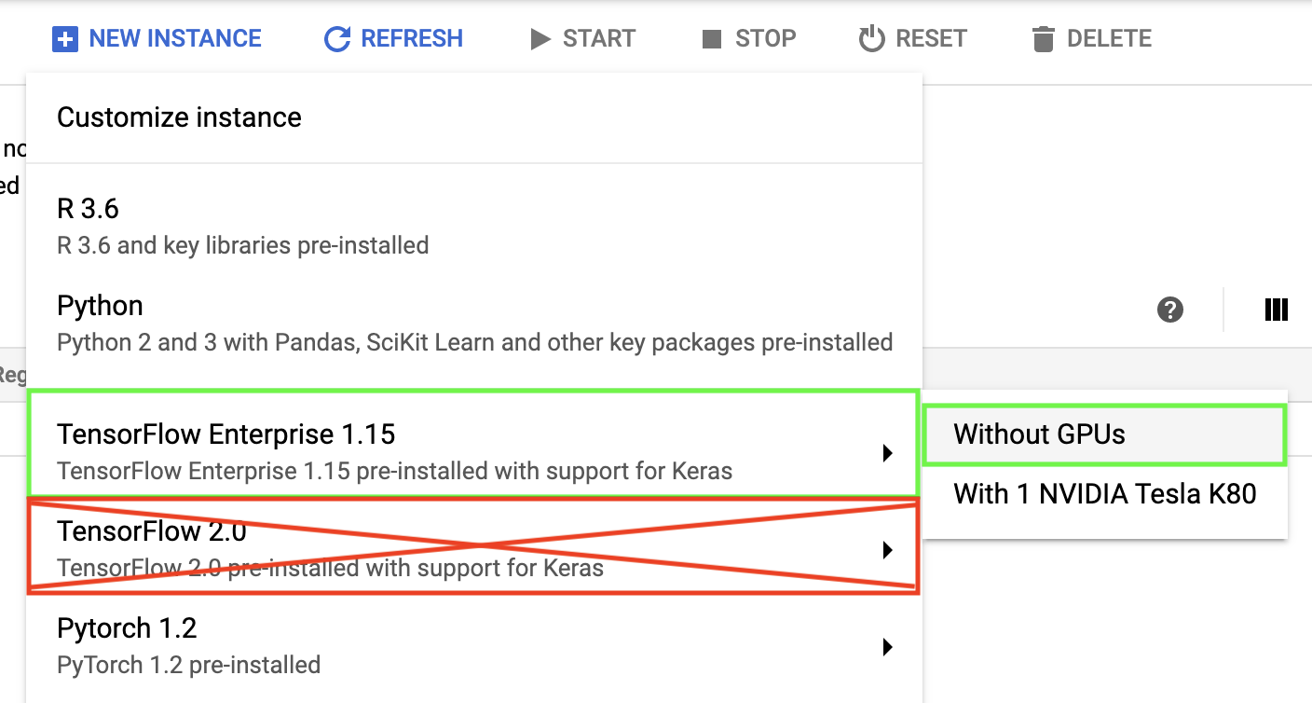Expand the TensorFlow Enterprise 1.15 submenu arrow

click(x=887, y=453)
